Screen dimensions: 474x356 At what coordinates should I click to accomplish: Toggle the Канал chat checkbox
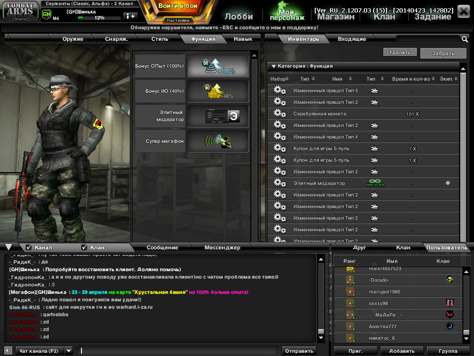pos(29,248)
